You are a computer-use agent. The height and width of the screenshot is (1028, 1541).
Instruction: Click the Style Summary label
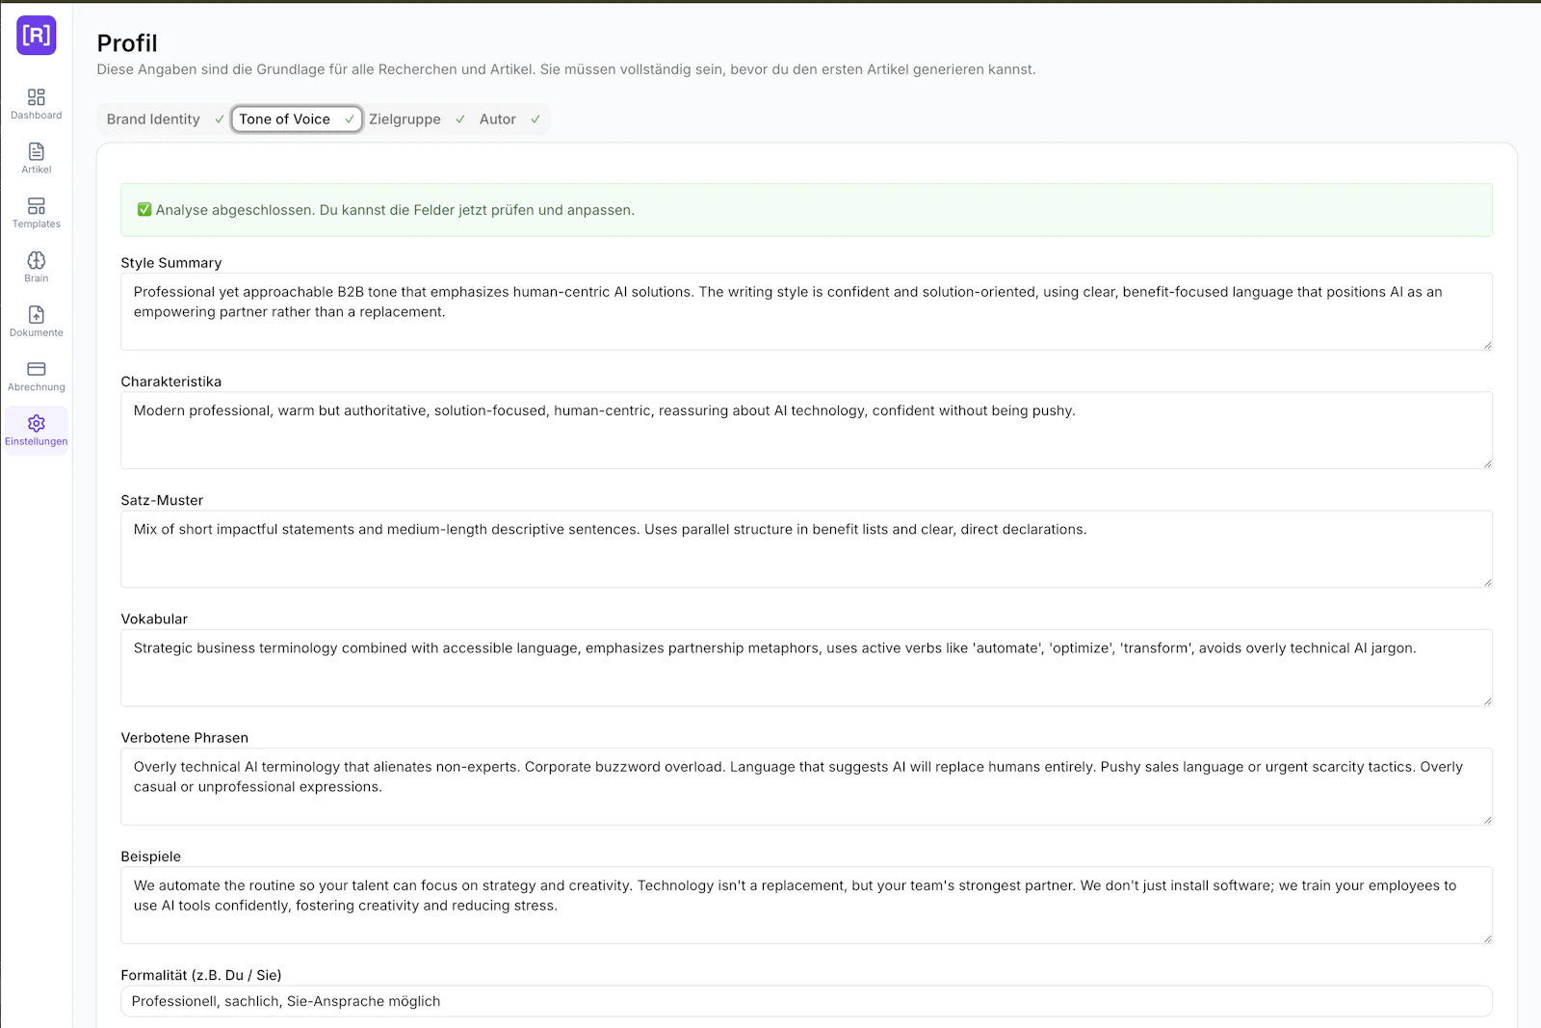point(171,263)
